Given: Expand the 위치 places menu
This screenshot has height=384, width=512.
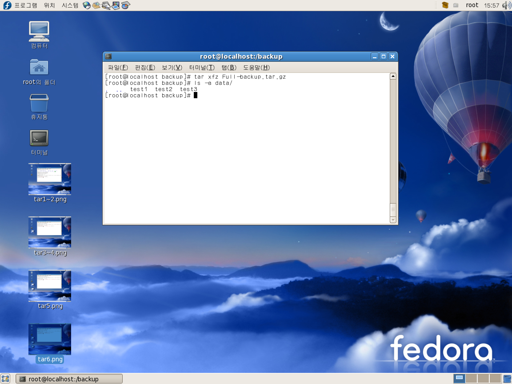Looking at the screenshot, I should pyautogui.click(x=49, y=5).
